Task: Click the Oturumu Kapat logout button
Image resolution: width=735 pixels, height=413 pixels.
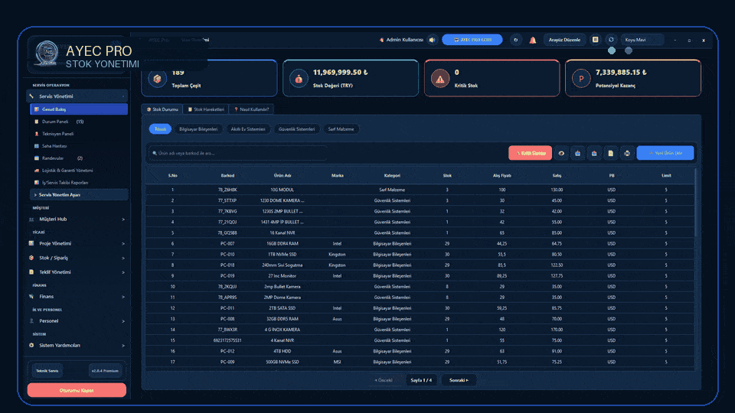Action: pyautogui.click(x=77, y=390)
